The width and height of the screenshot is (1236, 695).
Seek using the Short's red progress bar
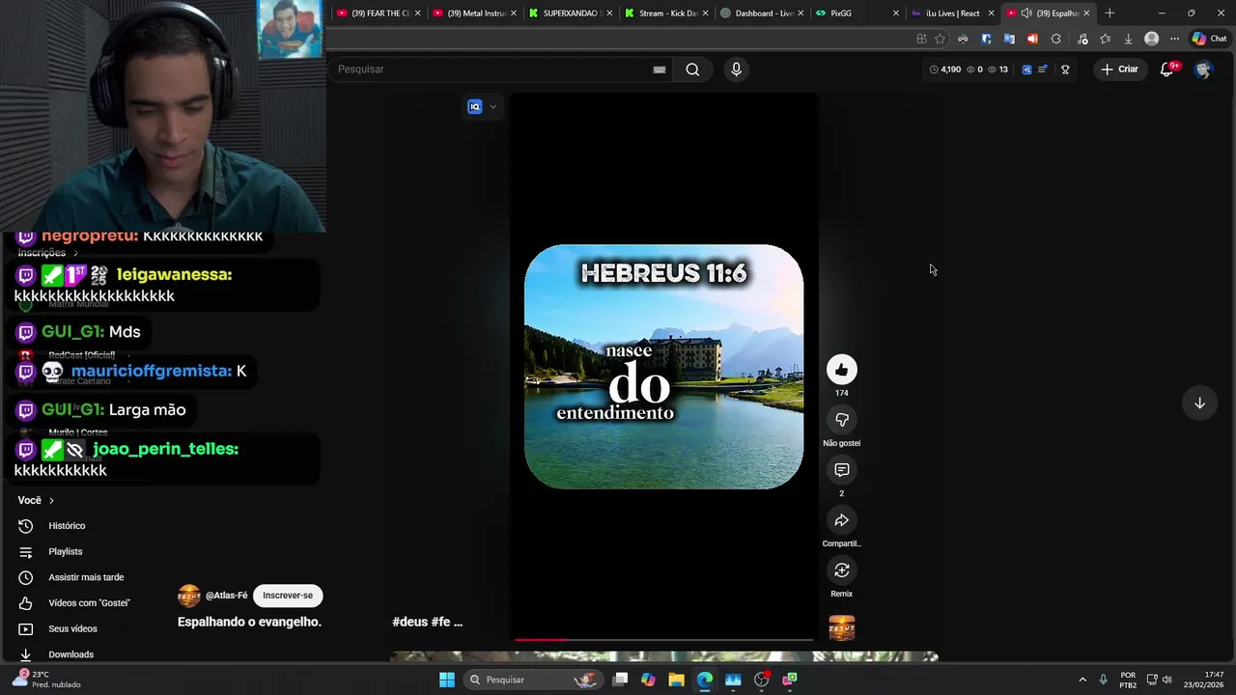663,639
